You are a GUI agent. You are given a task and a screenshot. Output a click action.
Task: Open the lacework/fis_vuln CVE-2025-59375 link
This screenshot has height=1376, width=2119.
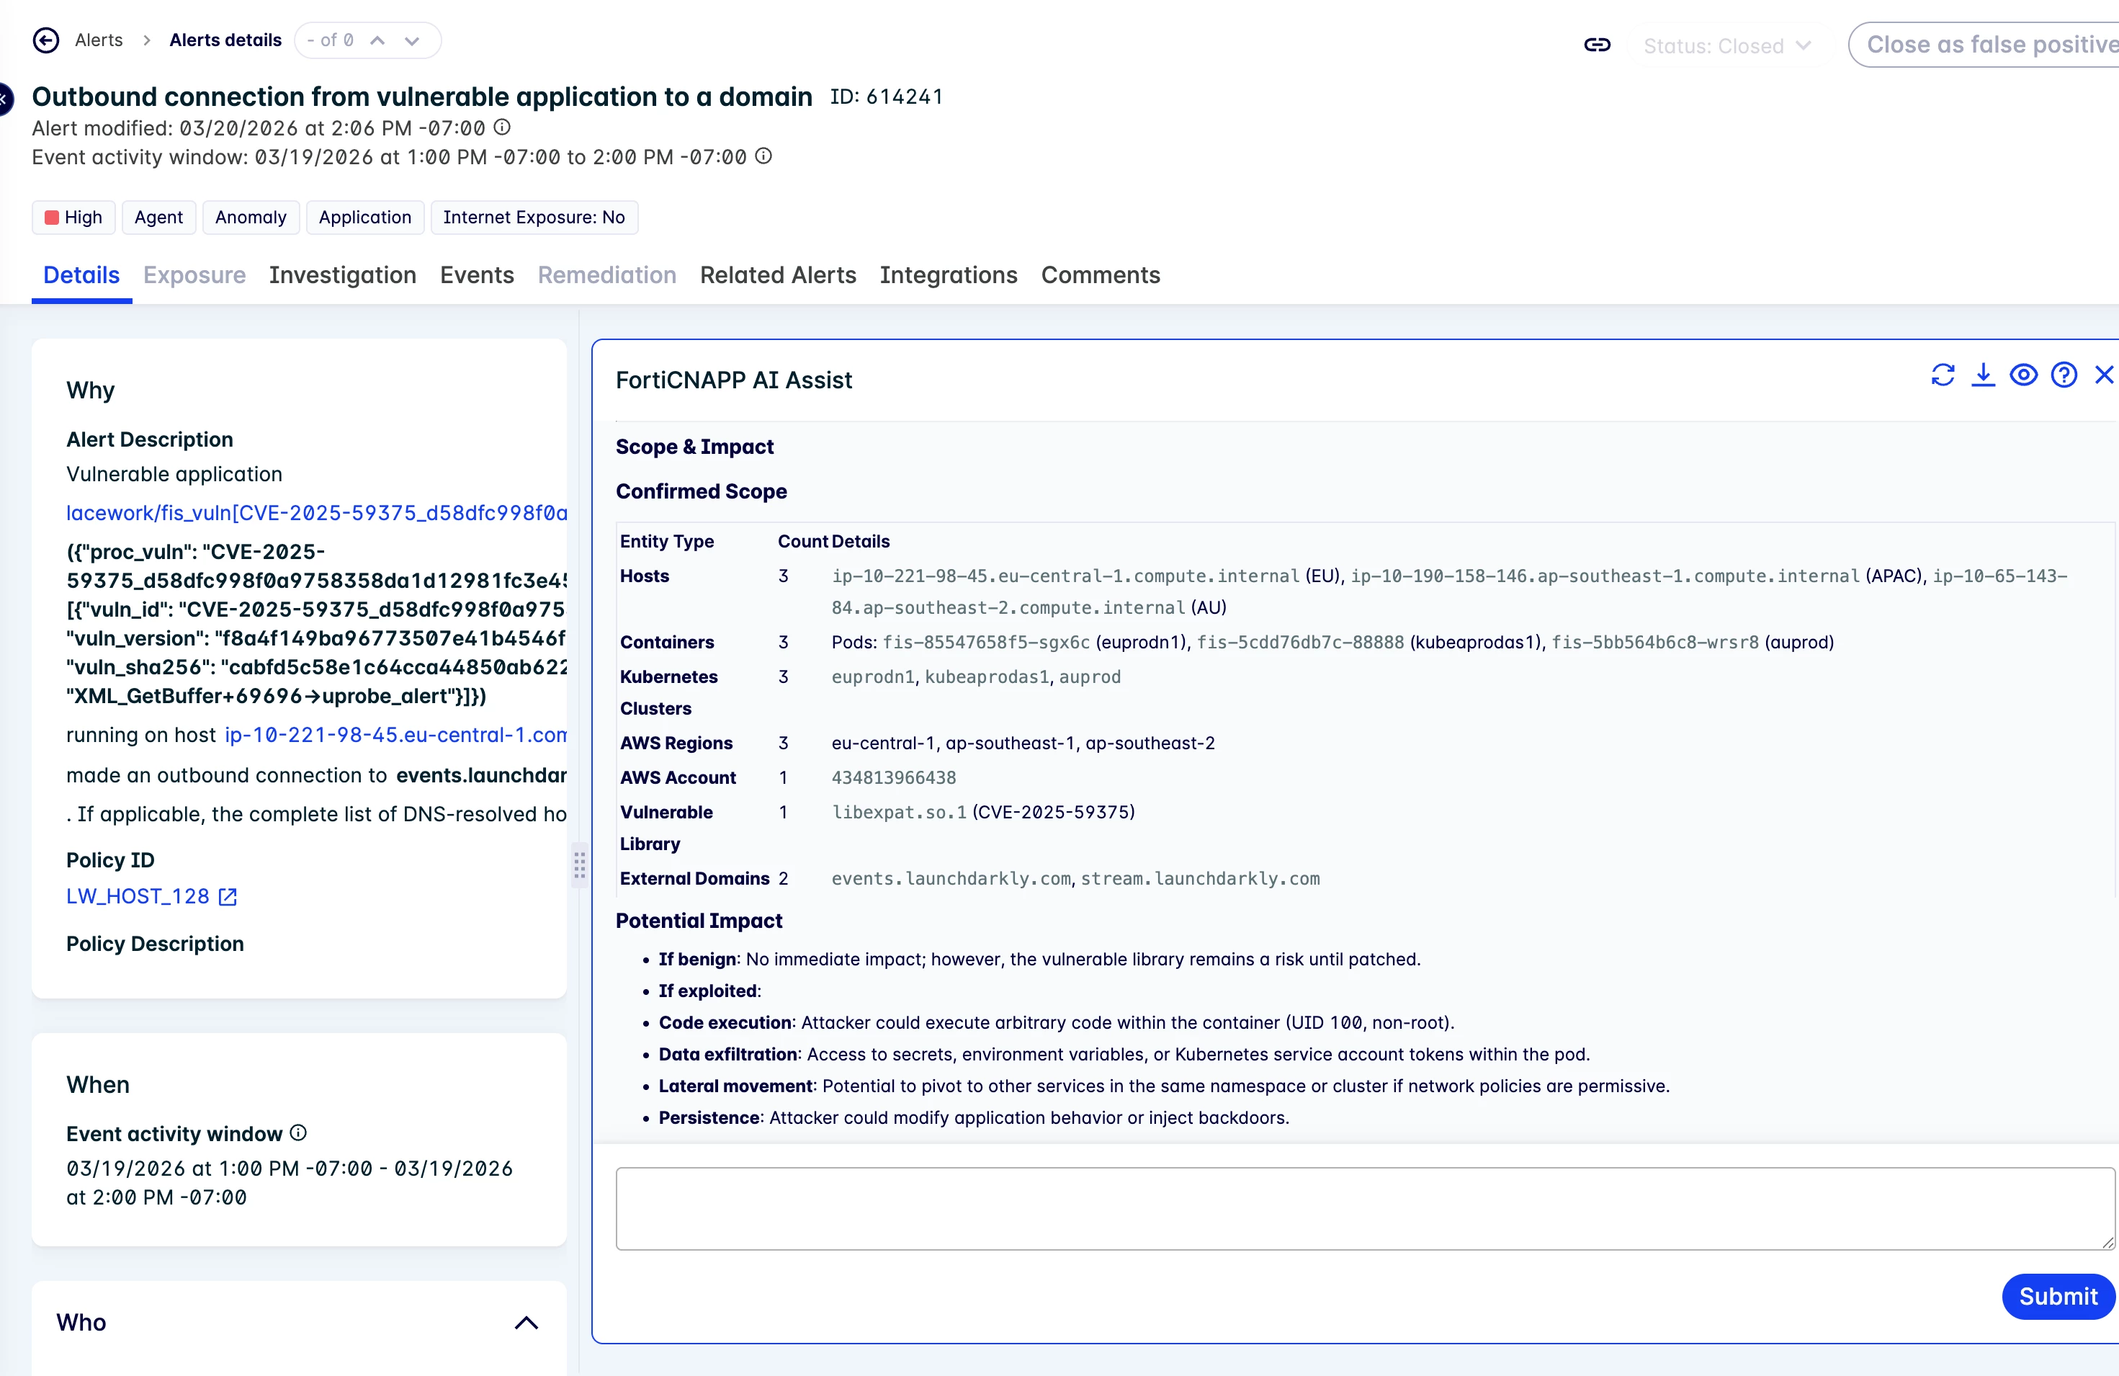click(x=316, y=513)
